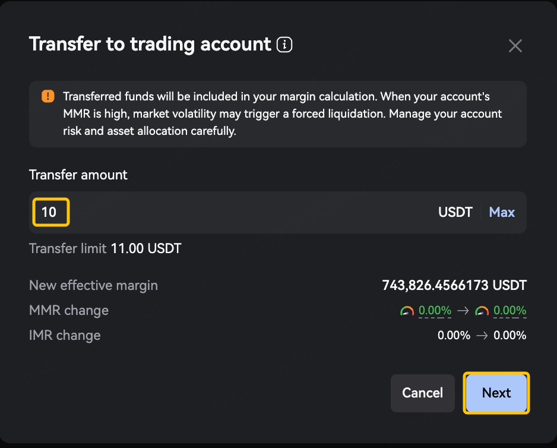Image resolution: width=557 pixels, height=448 pixels.
Task: Click the arrow between the MMR values
Action: click(463, 311)
